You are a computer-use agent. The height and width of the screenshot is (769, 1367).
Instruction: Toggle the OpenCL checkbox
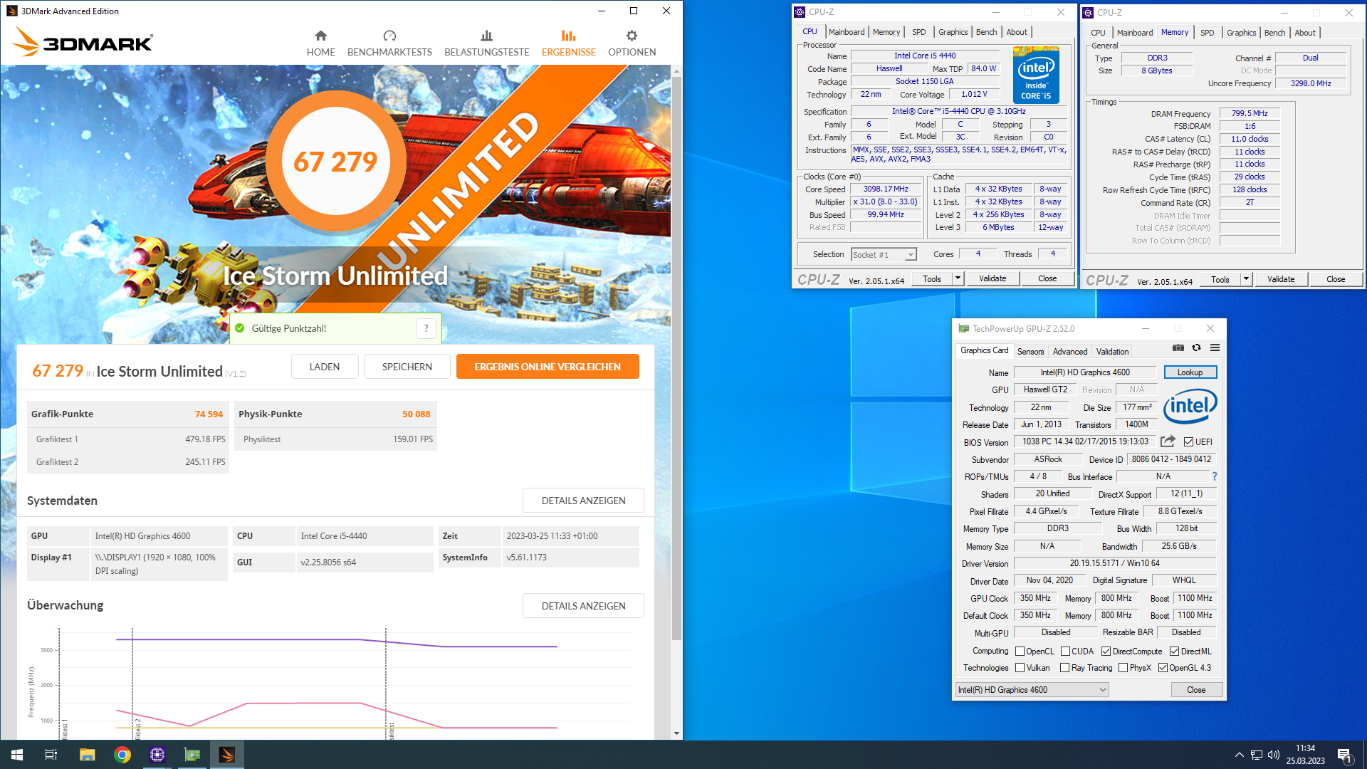(x=1020, y=652)
